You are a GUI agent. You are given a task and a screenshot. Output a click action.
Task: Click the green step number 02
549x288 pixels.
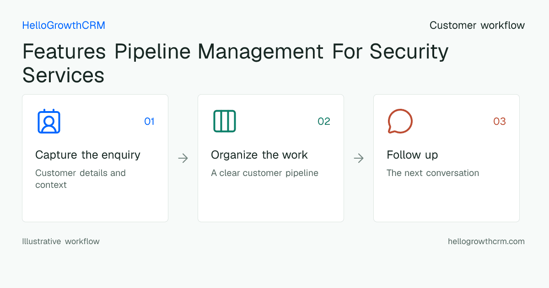coord(324,121)
